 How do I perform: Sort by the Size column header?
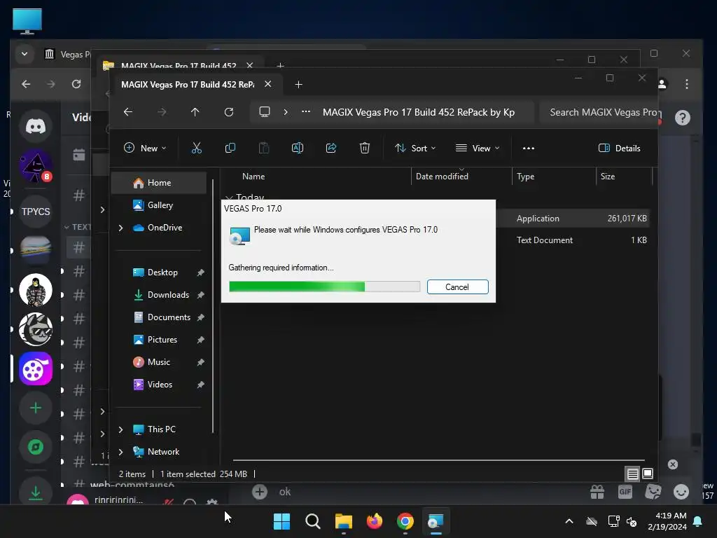[607, 176]
